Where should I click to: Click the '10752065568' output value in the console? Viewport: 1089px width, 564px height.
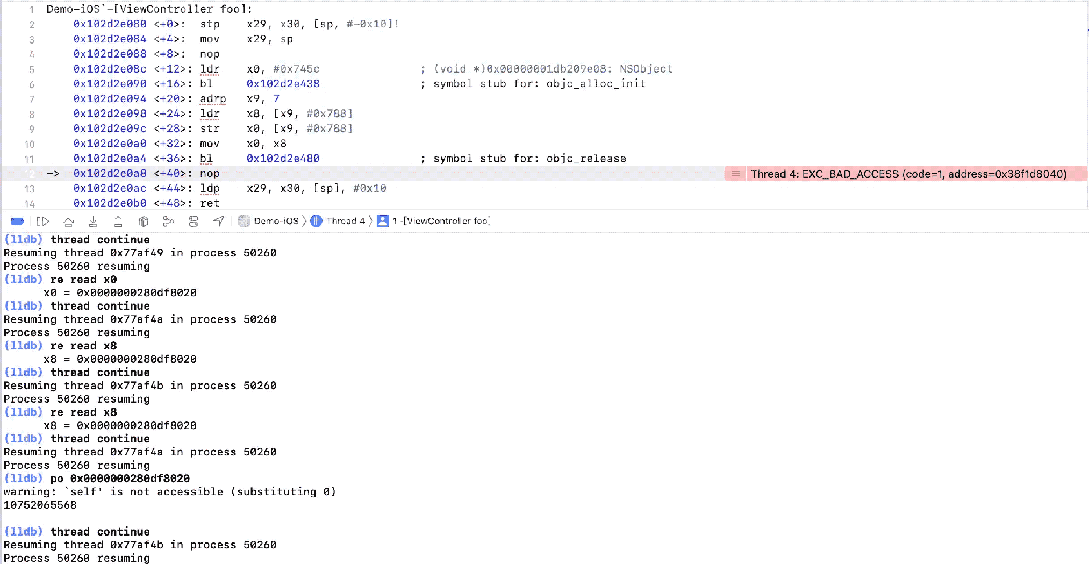click(40, 505)
